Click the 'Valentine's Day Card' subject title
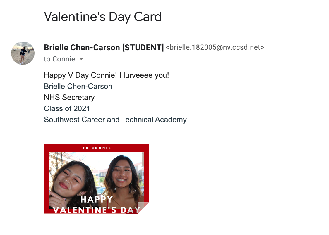This screenshot has height=235, width=329. click(x=103, y=17)
